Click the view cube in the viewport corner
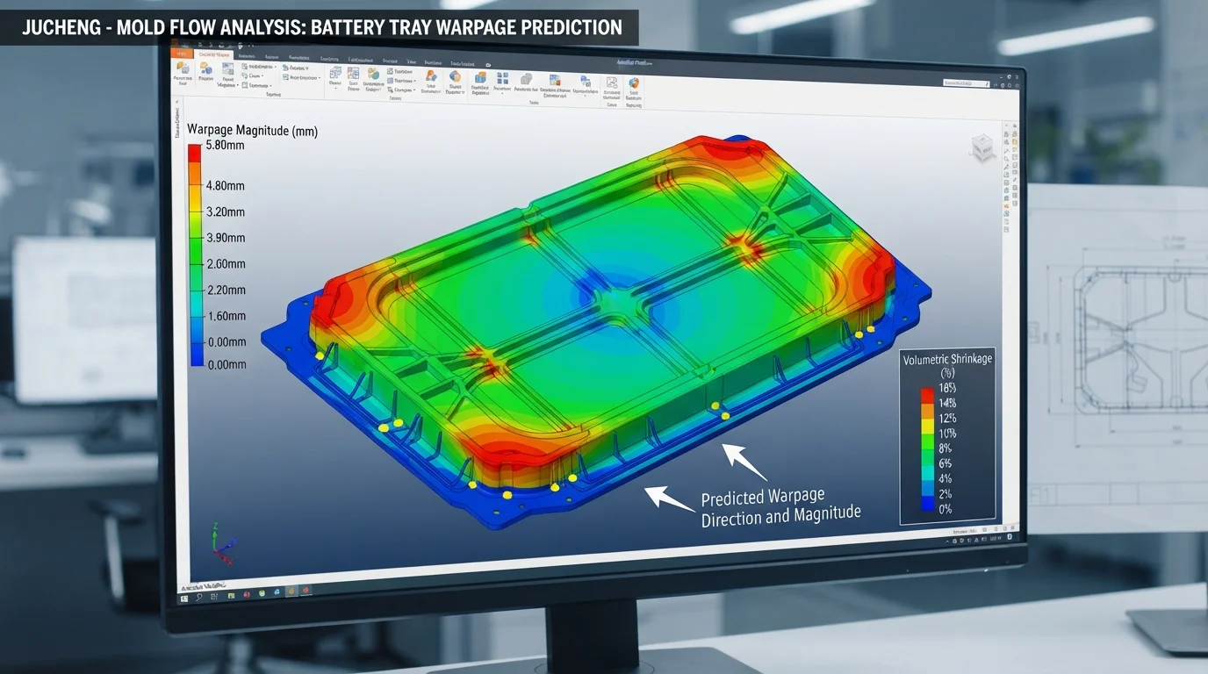The height and width of the screenshot is (674, 1208). click(981, 147)
